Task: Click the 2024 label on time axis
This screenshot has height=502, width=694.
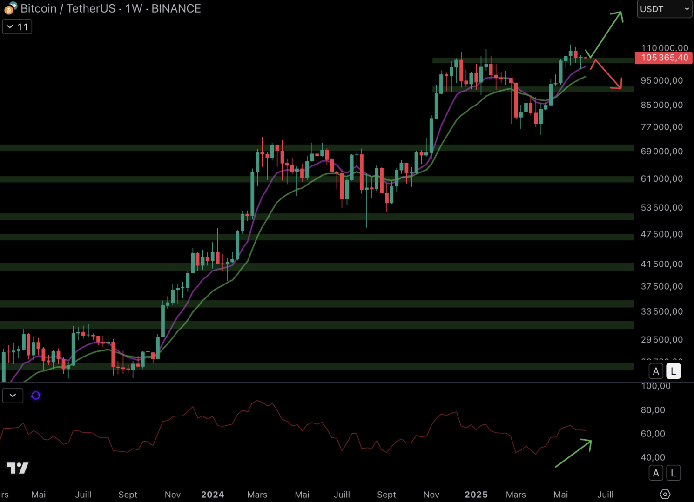Action: pyautogui.click(x=213, y=495)
